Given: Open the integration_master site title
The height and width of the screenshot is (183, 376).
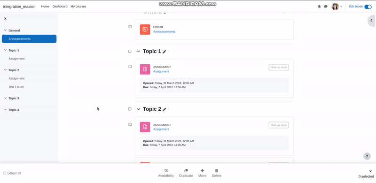Looking at the screenshot, I should (x=19, y=7).
